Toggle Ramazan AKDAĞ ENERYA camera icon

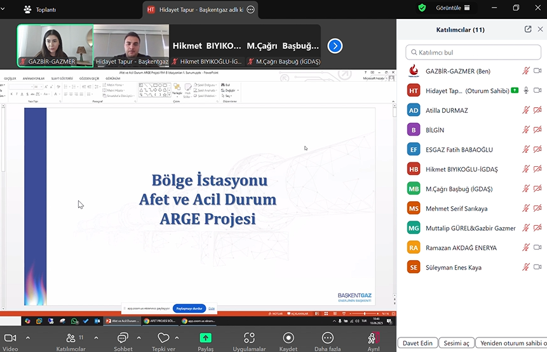(x=537, y=247)
